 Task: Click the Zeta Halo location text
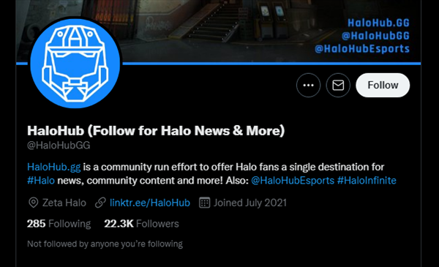click(64, 203)
